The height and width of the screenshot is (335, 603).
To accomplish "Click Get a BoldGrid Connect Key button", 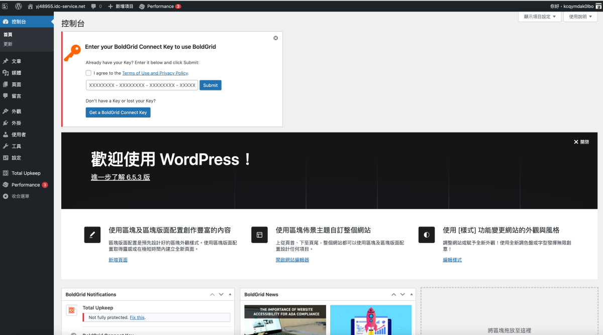I will pos(118,113).
